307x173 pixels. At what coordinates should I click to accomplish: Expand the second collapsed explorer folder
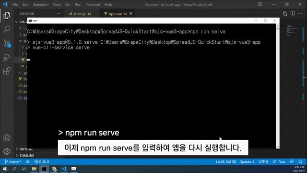[20, 35]
